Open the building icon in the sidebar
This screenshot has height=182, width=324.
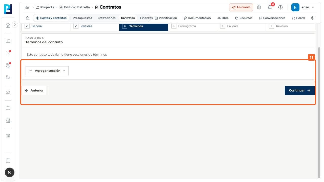pos(8,121)
